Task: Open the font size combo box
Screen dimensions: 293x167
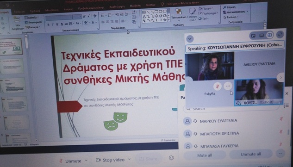Action: (x=77, y=17)
